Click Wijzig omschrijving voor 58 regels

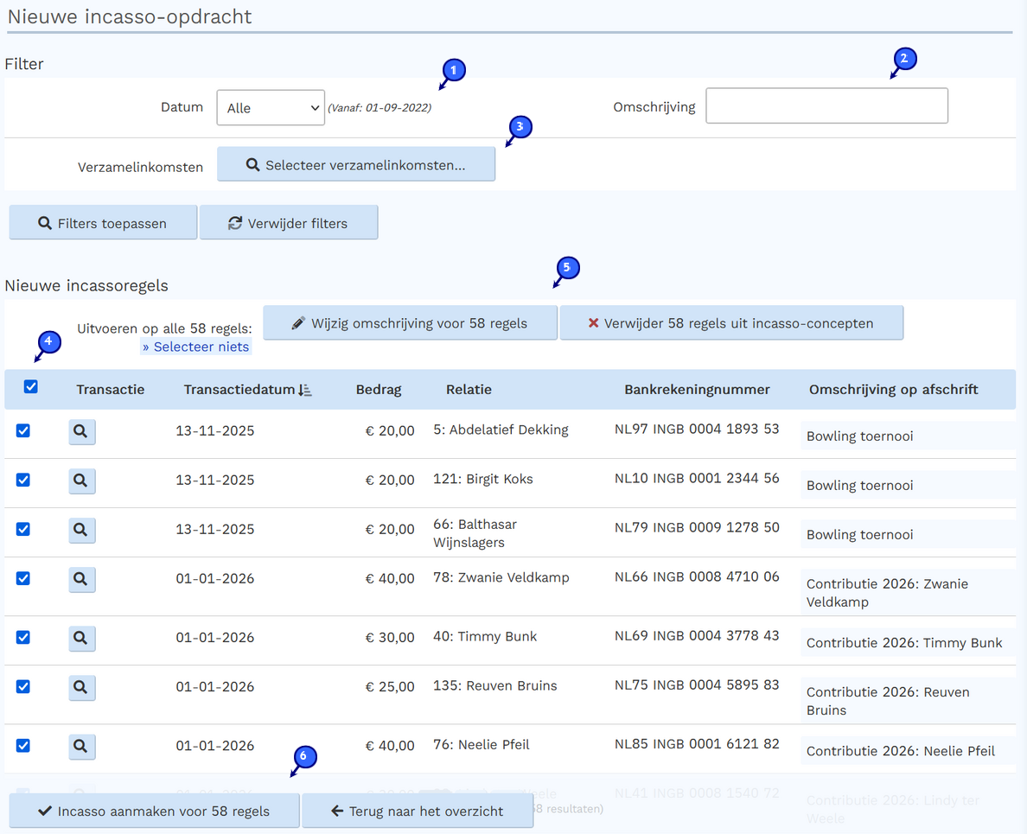[410, 323]
